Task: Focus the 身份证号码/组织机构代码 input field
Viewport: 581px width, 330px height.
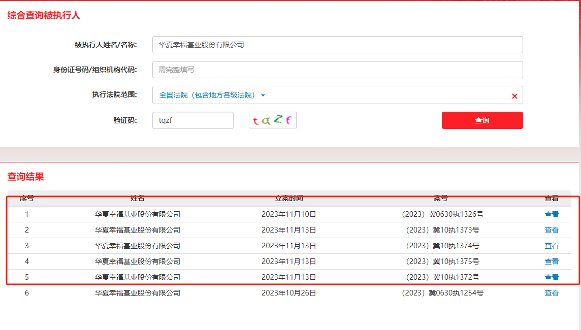Action: pos(338,70)
